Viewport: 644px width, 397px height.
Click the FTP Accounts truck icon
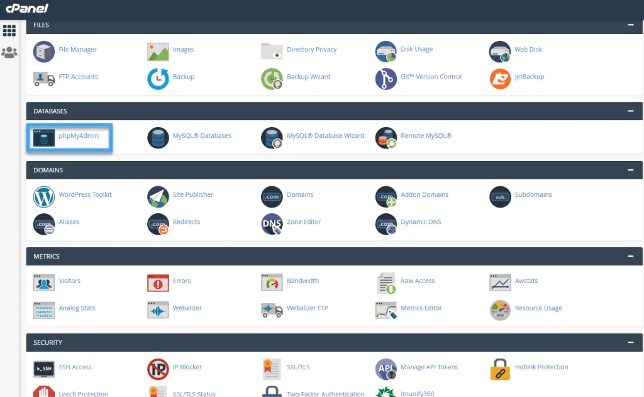(x=43, y=79)
